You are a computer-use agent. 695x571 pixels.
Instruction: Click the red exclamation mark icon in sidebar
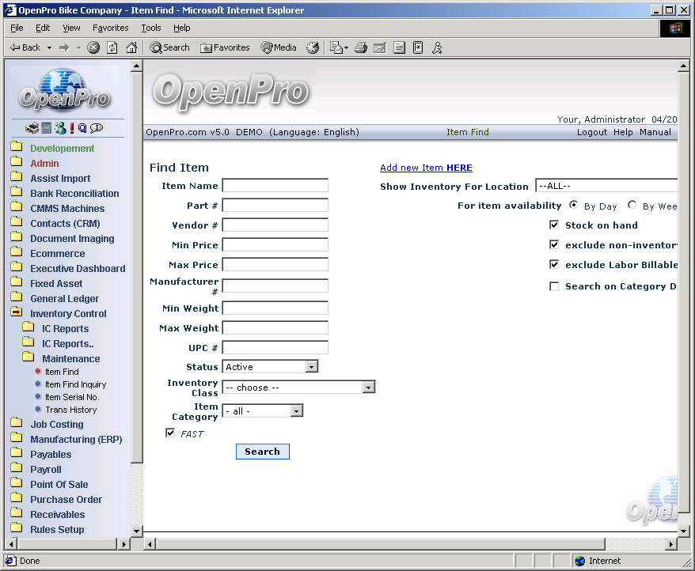tap(72, 128)
